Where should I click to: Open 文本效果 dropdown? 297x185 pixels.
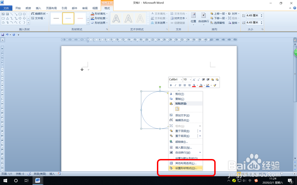[x=159, y=23]
